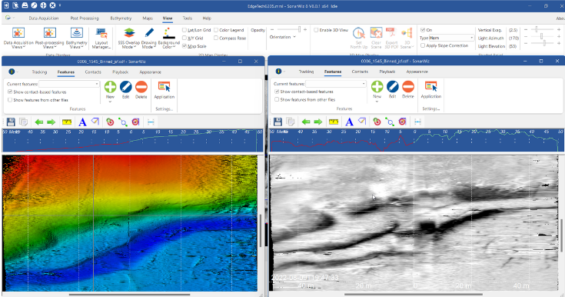Click the save disk icon in left waterfall toolbar

click(x=11, y=122)
